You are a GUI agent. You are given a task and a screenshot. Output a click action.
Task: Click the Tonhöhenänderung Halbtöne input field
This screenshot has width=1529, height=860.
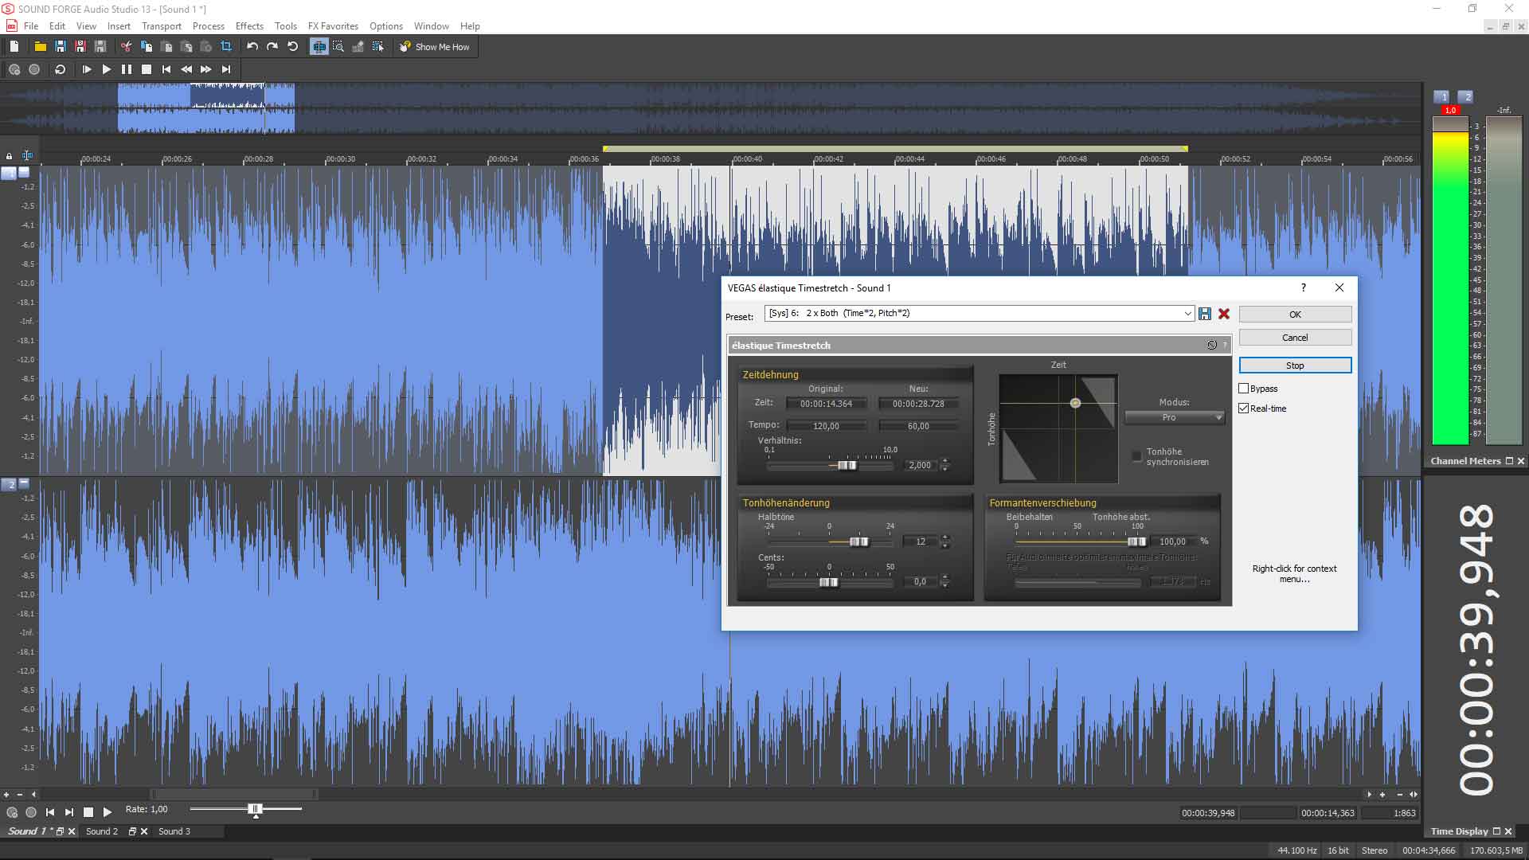921,541
